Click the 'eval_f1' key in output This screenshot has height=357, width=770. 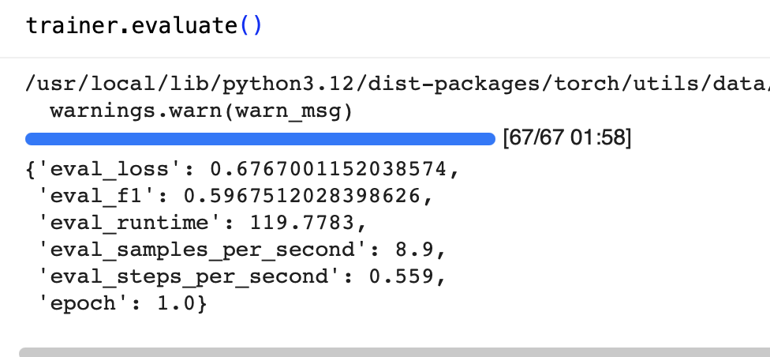coord(103,195)
